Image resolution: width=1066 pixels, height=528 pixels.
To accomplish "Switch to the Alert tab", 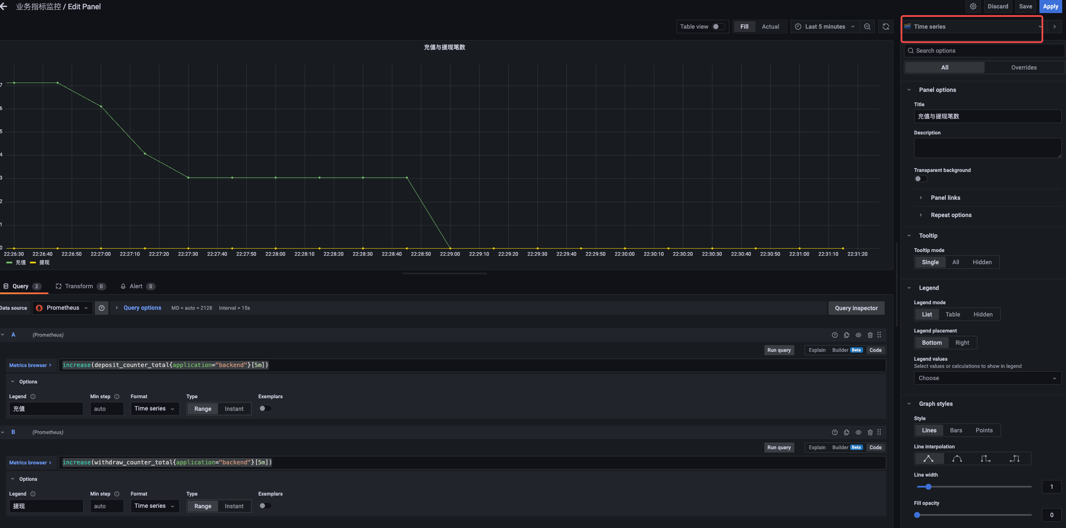I will click(x=135, y=287).
